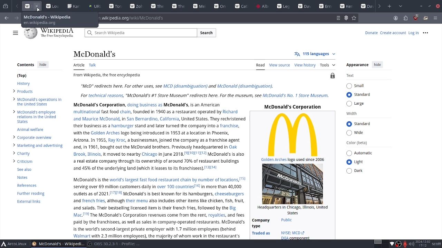Open the personal tools ellipsis menu
Image resolution: width=442 pixels, height=248 pixels.
point(425,33)
